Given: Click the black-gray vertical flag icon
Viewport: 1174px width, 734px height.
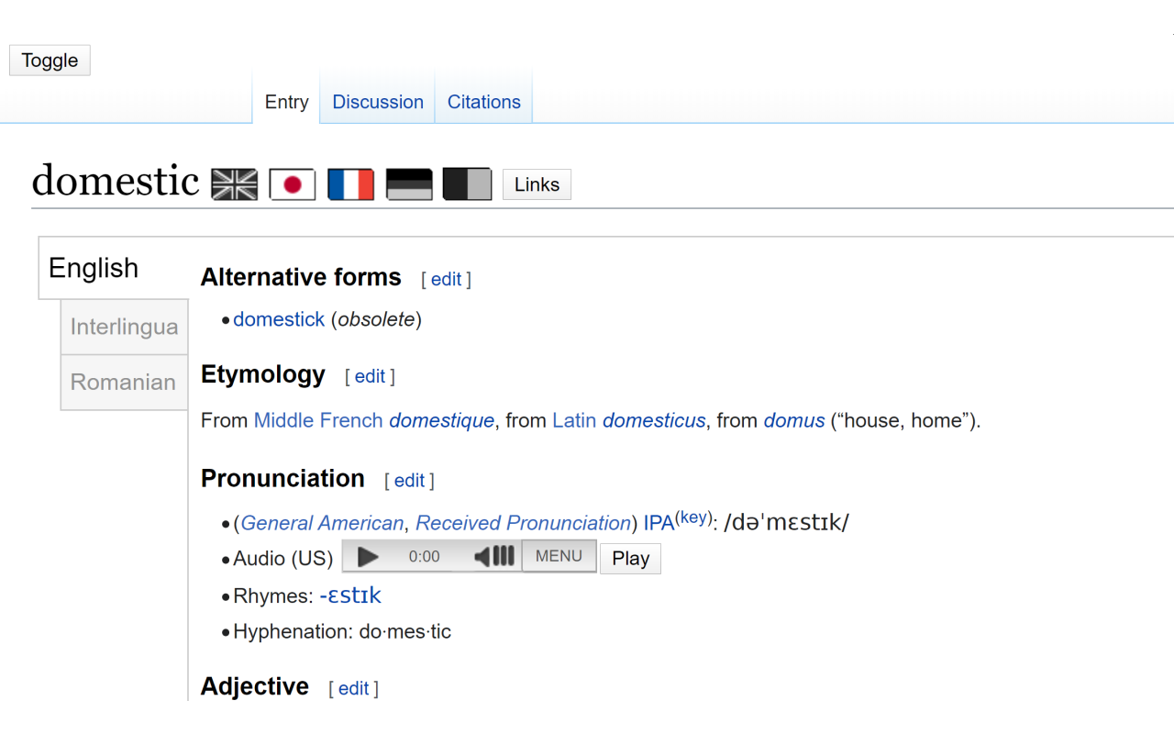Looking at the screenshot, I should pos(467,184).
